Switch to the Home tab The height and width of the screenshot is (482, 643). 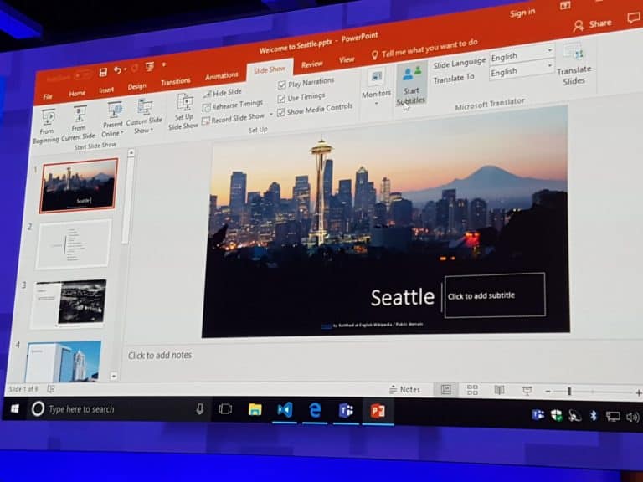77,94
